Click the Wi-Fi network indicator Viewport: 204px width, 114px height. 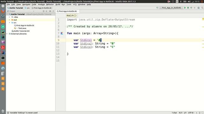pos(173,1)
